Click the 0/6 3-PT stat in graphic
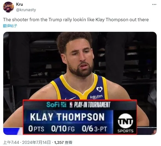The width and height of the screenshot is (161, 146). point(94,129)
